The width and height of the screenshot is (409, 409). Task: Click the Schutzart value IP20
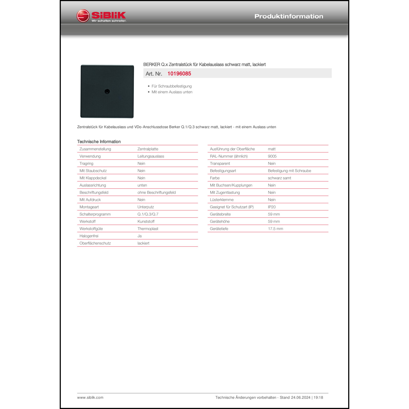[x=272, y=207]
